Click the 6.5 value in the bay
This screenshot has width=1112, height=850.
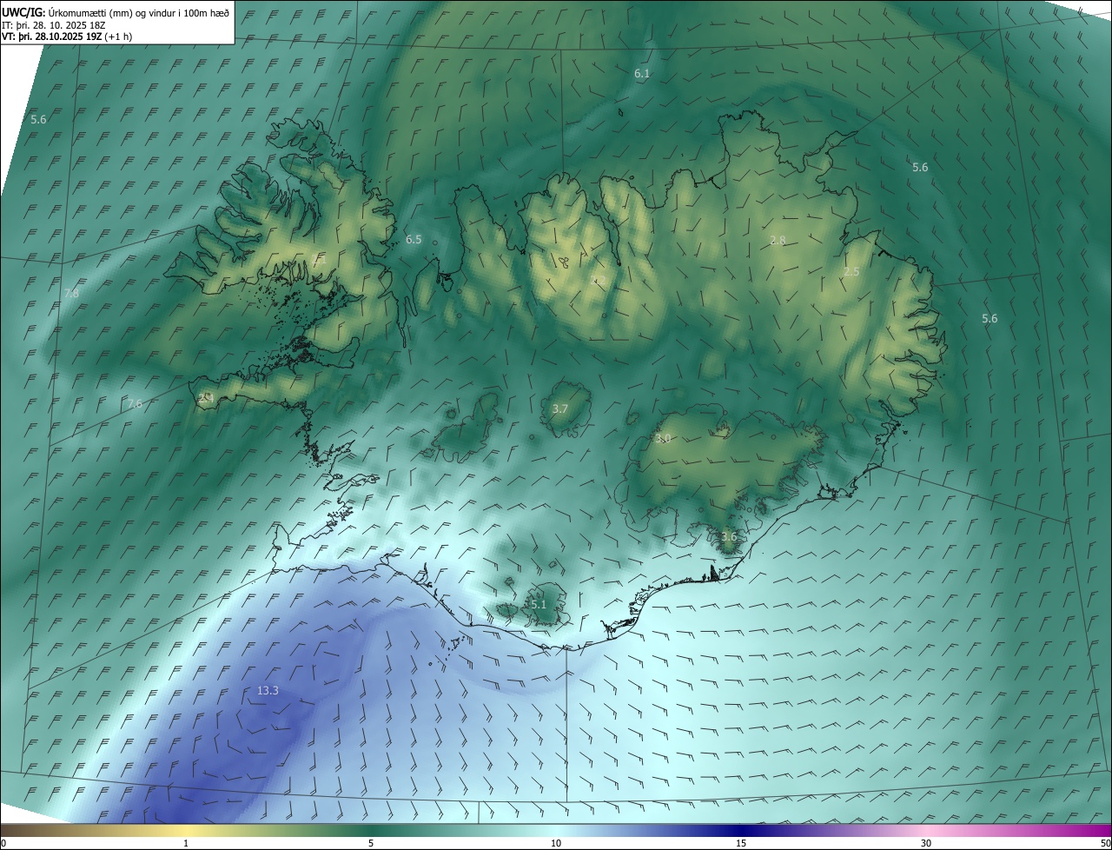click(414, 239)
